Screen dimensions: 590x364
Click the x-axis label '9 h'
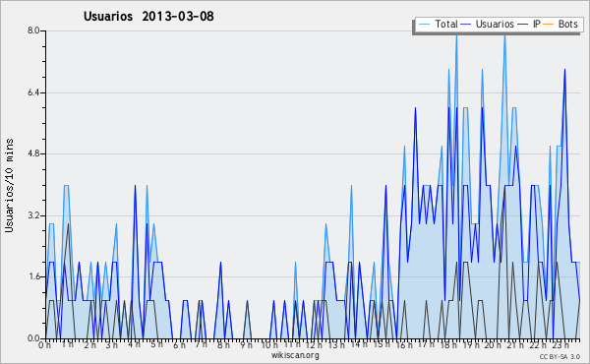[x=246, y=344]
